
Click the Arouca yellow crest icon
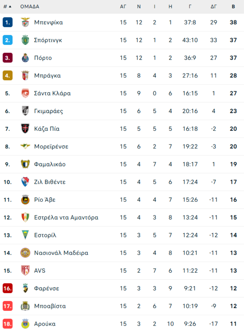pyautogui.click(x=25, y=324)
